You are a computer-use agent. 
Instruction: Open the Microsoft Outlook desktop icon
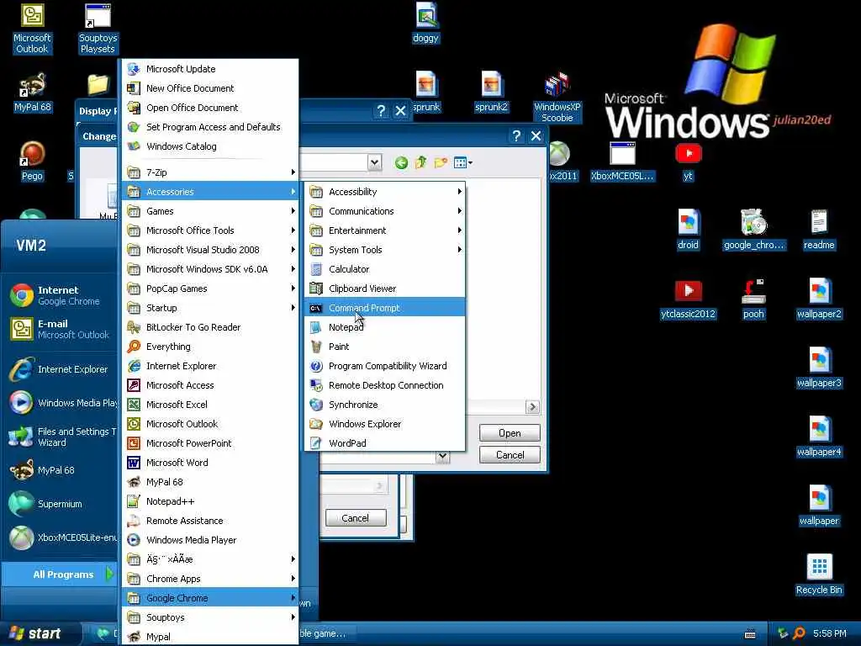tap(32, 28)
